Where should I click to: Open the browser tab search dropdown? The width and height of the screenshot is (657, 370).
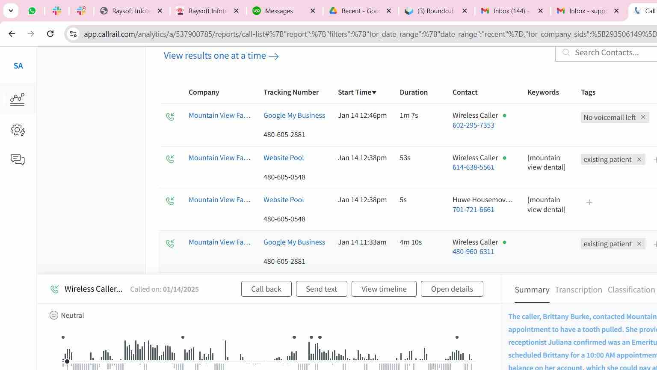[11, 11]
